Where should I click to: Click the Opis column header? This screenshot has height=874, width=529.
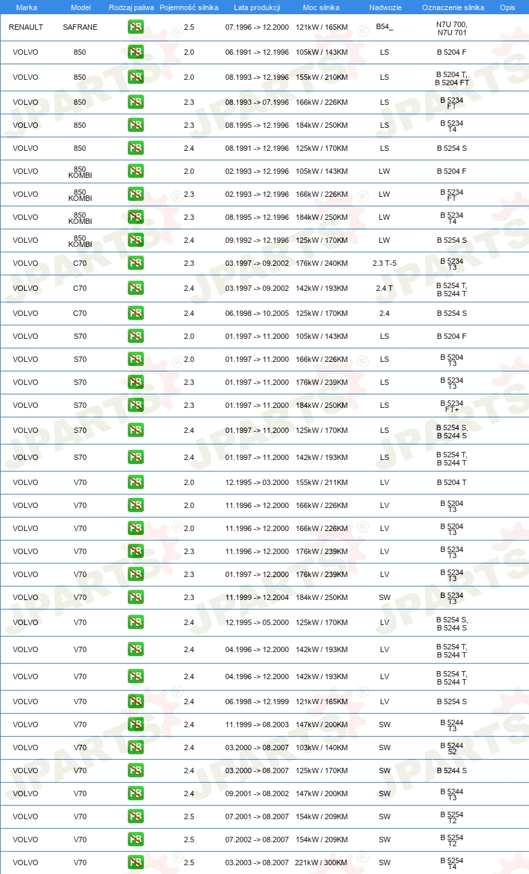[x=507, y=7]
